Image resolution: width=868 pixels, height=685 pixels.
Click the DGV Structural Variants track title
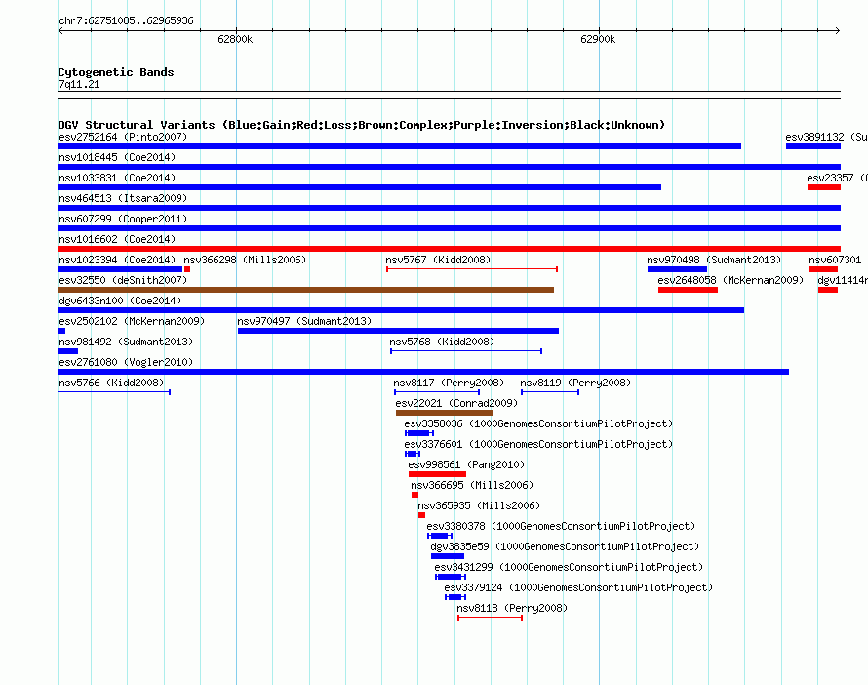coord(362,125)
